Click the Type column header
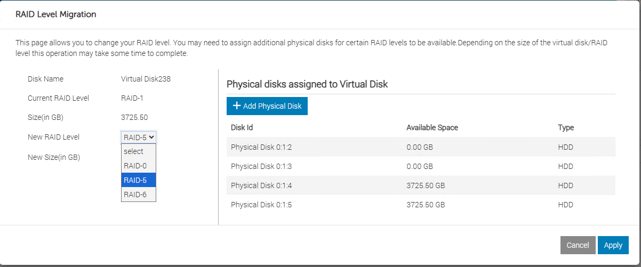This screenshot has height=267, width=641. (566, 127)
